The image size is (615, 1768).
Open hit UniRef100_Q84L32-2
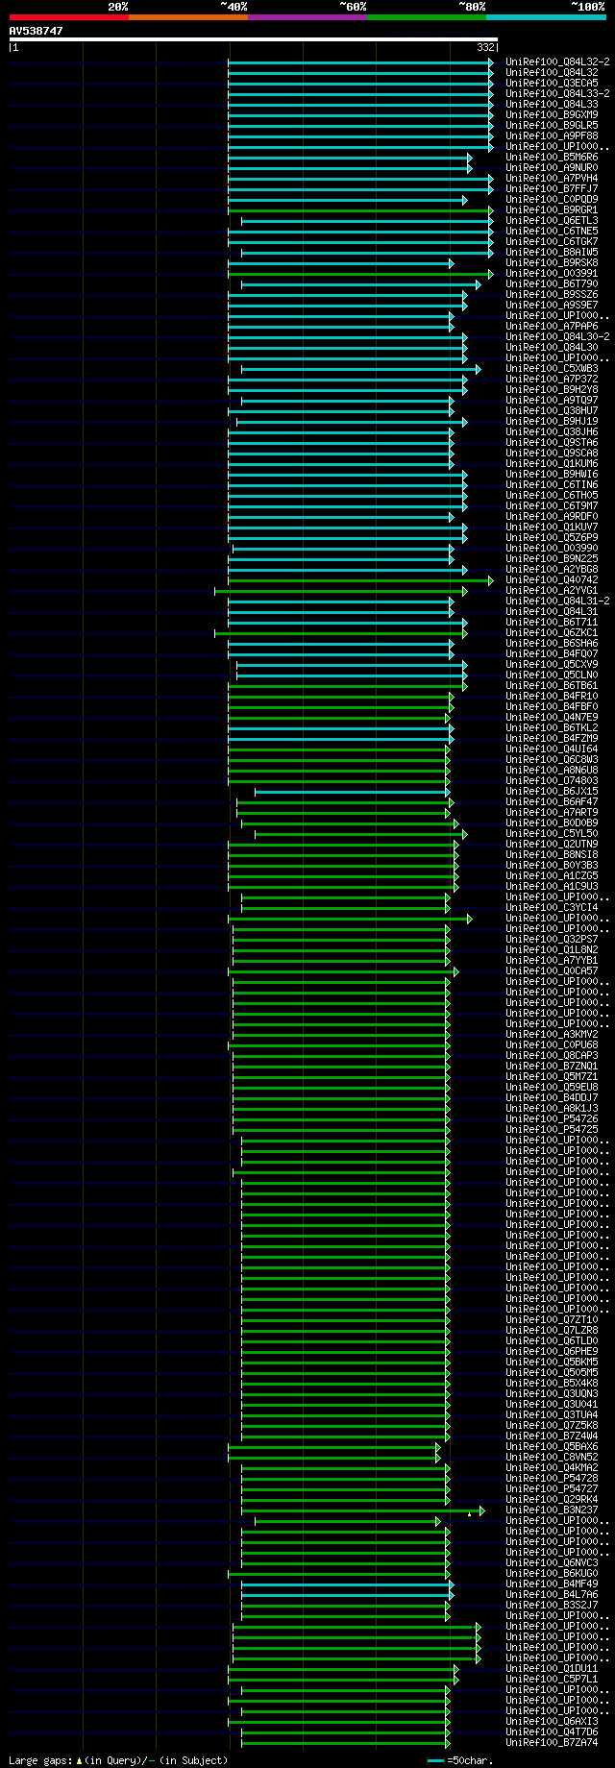557,61
